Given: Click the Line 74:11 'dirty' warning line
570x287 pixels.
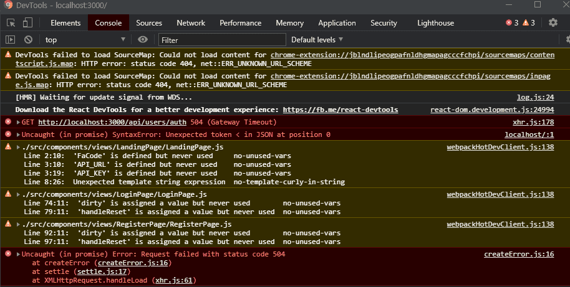Looking at the screenshot, I should pos(182,203).
